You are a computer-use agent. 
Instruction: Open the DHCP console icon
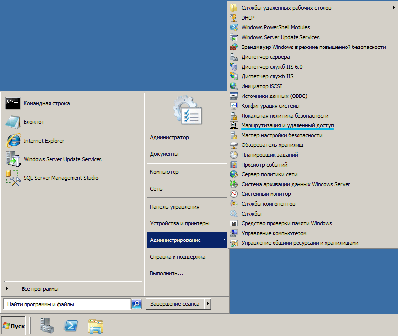pyautogui.click(x=234, y=18)
